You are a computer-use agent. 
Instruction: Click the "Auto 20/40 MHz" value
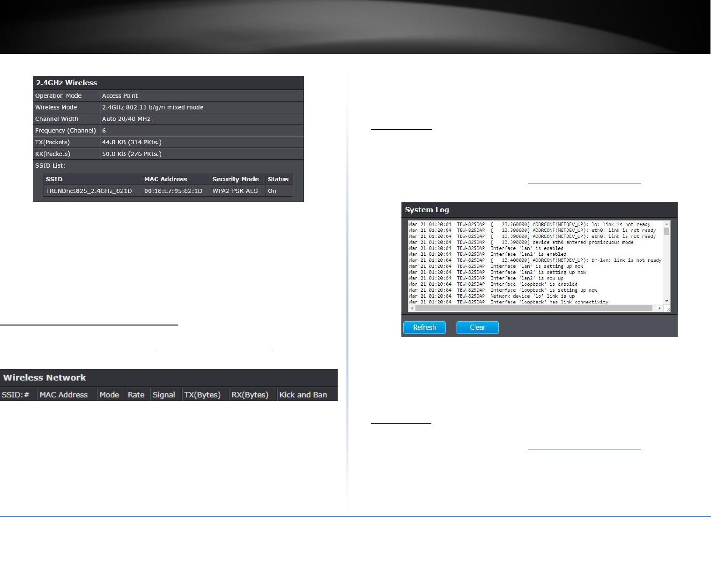click(x=126, y=119)
